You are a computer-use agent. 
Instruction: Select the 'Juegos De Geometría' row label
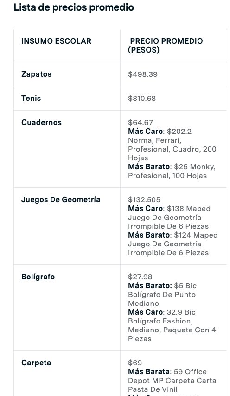(61, 199)
